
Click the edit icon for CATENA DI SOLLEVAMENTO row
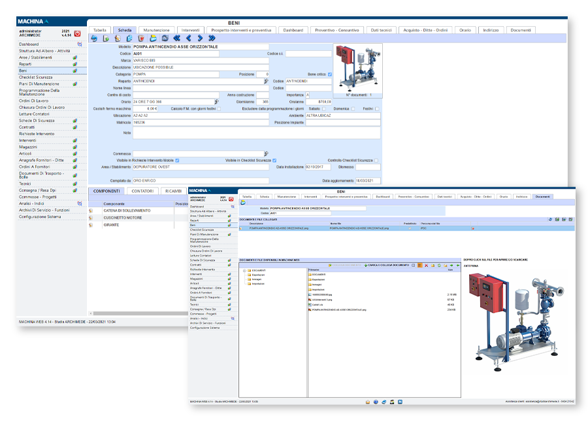click(91, 211)
